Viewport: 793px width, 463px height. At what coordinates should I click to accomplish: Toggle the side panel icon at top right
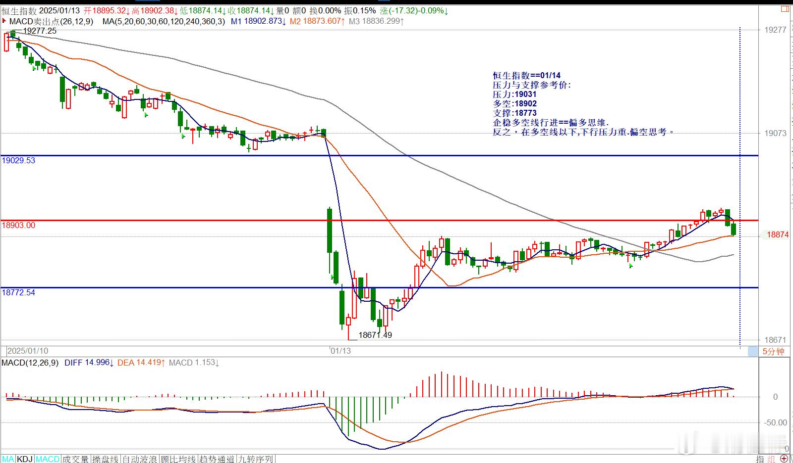[x=785, y=8]
